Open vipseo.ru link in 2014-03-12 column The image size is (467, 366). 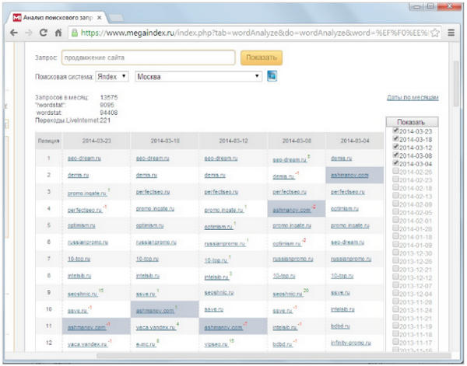pos(216,344)
